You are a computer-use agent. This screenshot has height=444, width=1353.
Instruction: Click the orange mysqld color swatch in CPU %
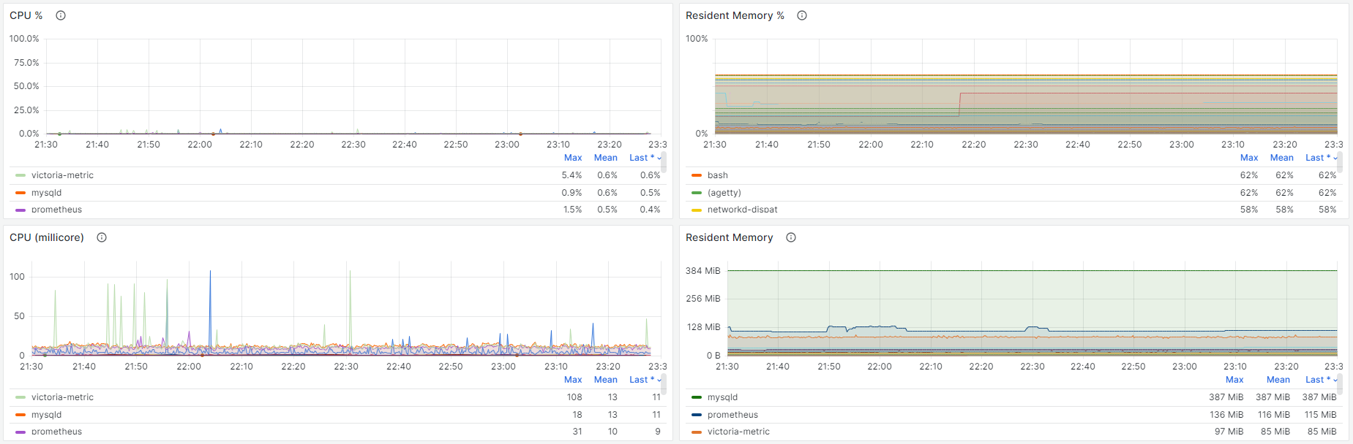20,193
